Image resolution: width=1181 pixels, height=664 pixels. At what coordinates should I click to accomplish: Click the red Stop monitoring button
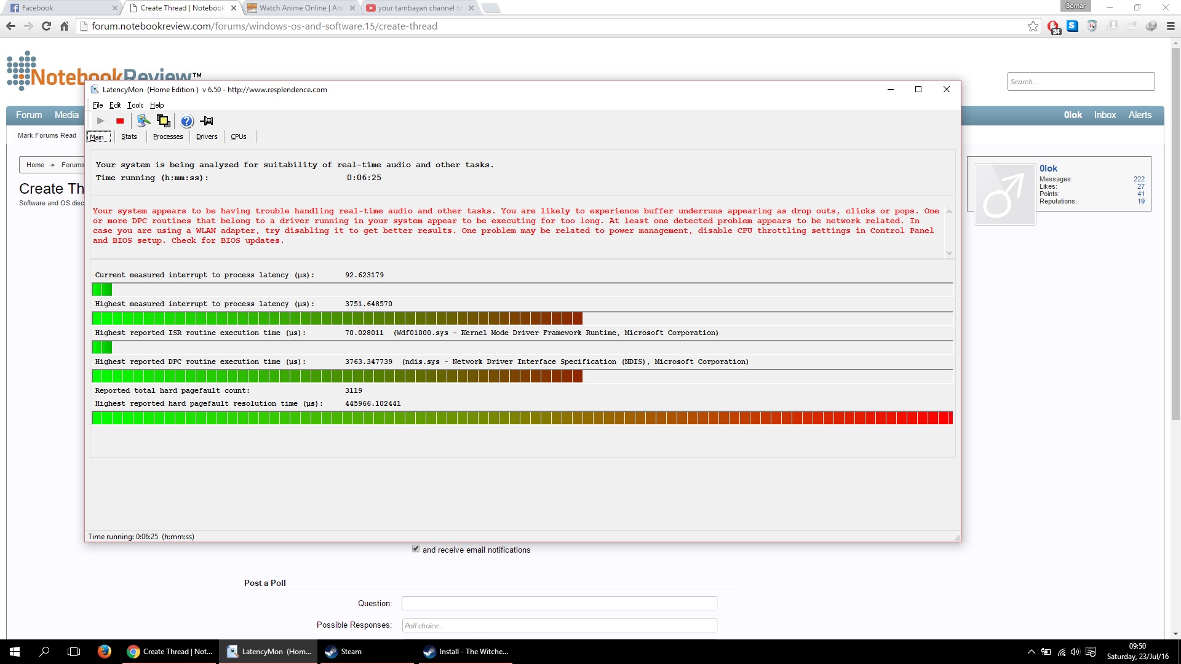tap(120, 121)
